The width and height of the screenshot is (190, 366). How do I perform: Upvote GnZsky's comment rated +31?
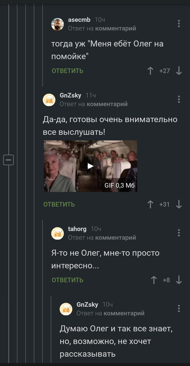(x=150, y=204)
